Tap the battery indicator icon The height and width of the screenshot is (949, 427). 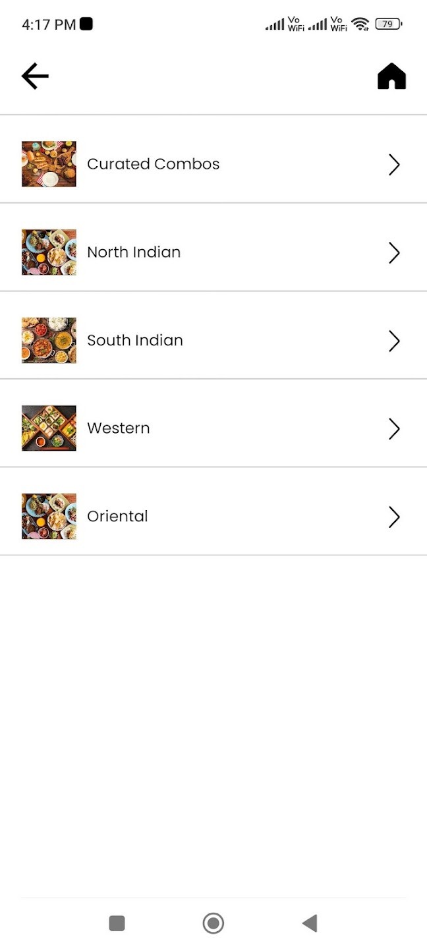pyautogui.click(x=388, y=24)
